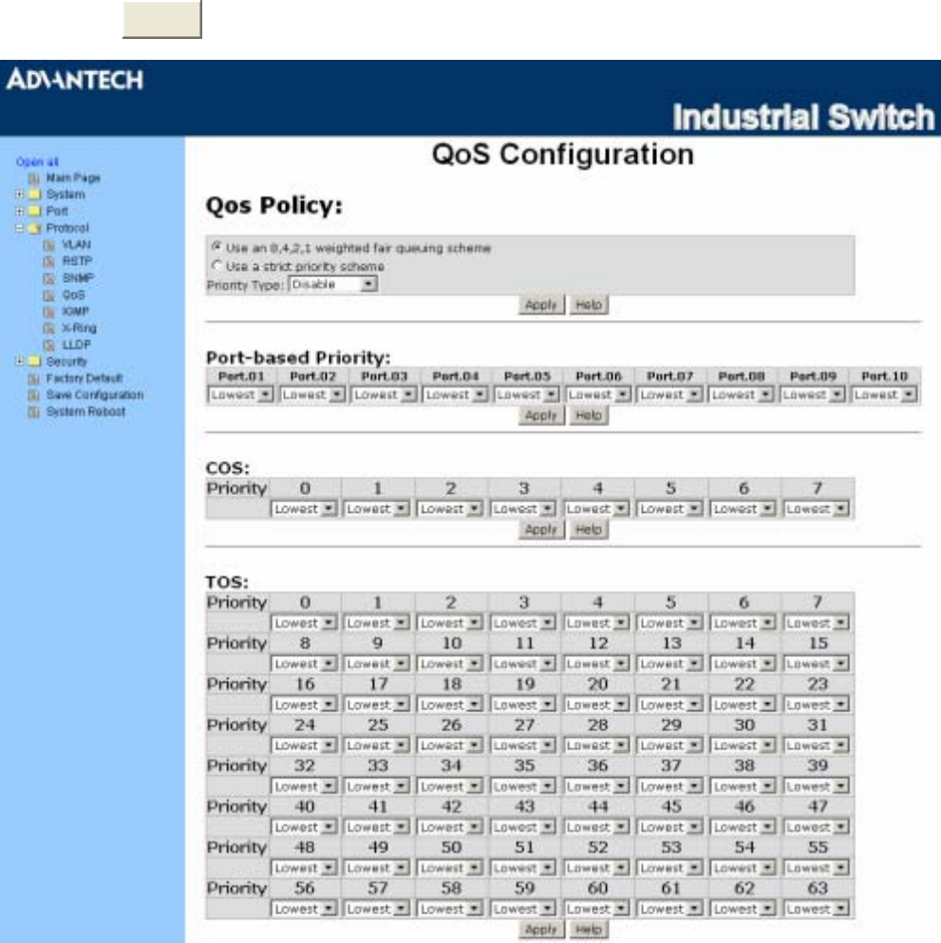This screenshot has height=943, width=941.
Task: Select the strict priority scheme option
Action: point(215,267)
